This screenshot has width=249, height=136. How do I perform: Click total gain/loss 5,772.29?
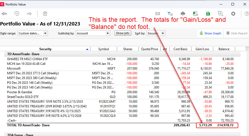tap(205, 125)
